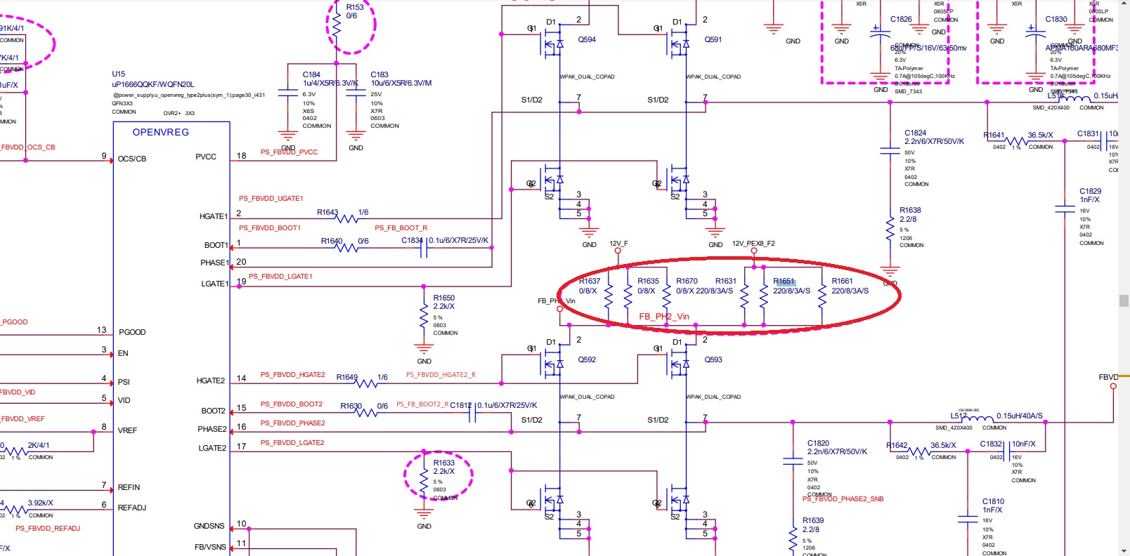Select the R1630 resistor label
Screen dimensions: 1130x556
click(x=351, y=406)
